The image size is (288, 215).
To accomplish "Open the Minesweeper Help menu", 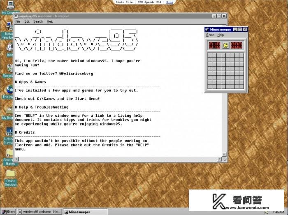I will 221,35.
